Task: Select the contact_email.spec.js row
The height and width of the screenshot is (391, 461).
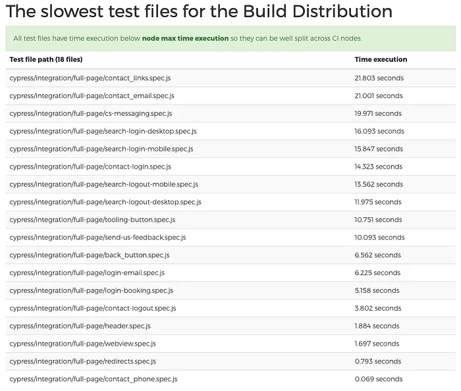Action: point(230,95)
